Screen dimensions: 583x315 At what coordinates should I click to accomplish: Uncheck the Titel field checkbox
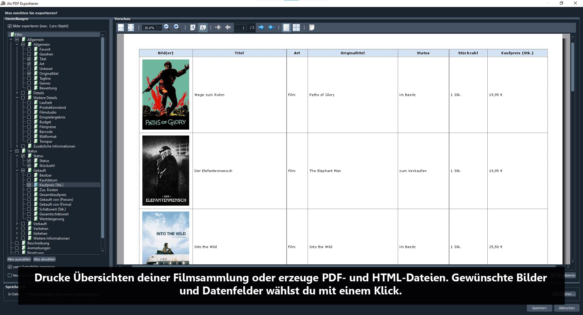(x=29, y=59)
